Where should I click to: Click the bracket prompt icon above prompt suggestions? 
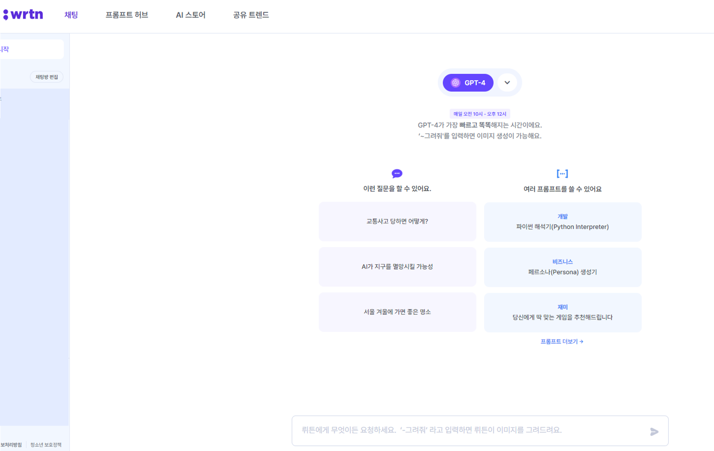click(x=562, y=173)
